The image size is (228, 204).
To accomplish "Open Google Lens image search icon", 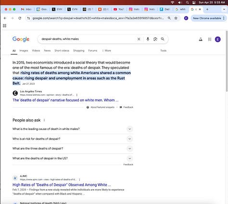I will point(155,39).
